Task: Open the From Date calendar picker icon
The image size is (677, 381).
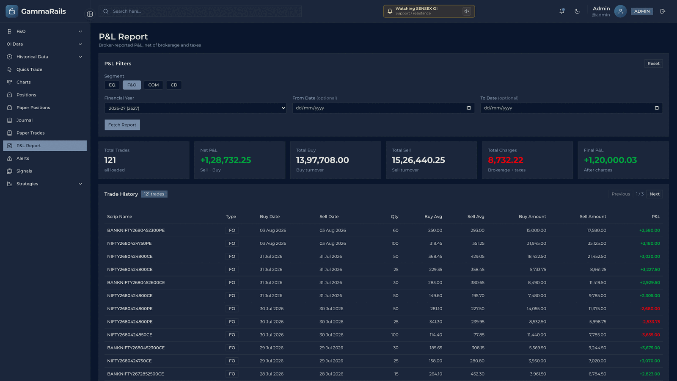Action: point(469,108)
